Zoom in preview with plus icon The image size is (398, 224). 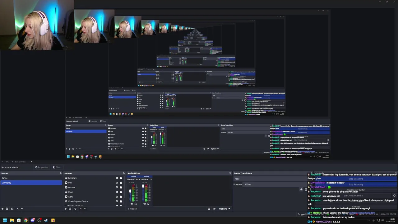[12, 162]
